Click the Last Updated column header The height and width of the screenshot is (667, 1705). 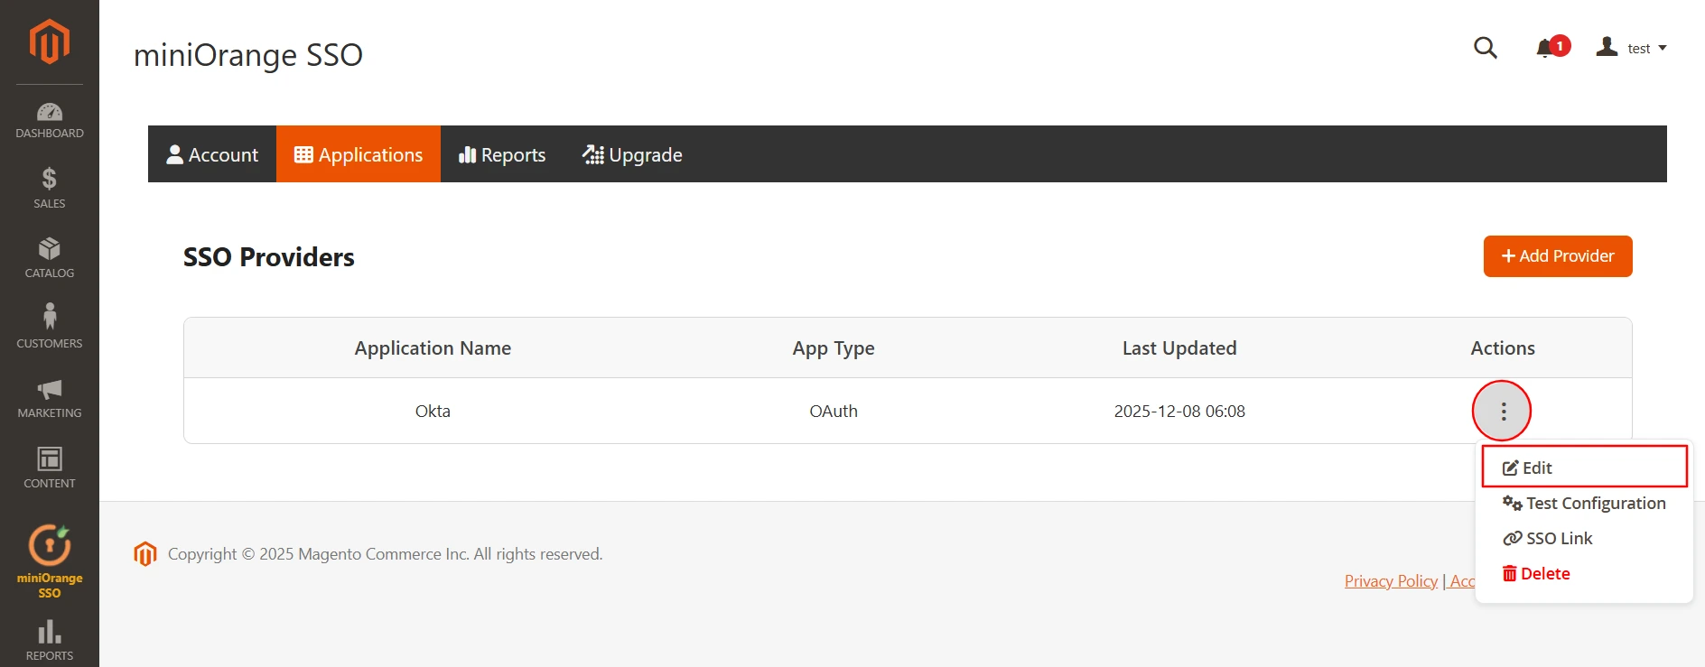[x=1179, y=348]
